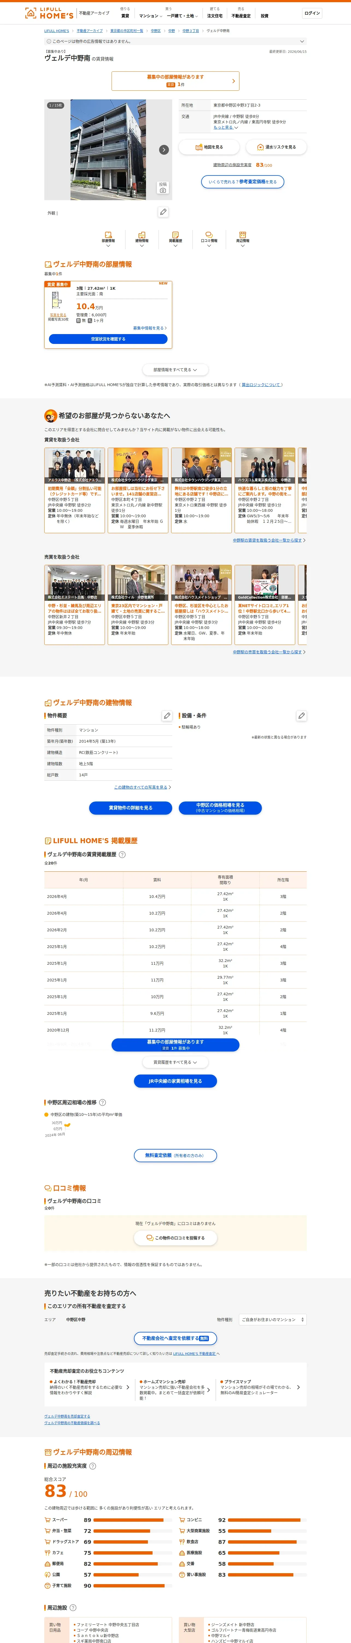
Task: Click help icon beside 中野区周辺相場の推移
Action: click(103, 1102)
